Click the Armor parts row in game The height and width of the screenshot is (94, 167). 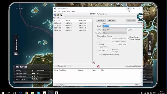(32, 79)
